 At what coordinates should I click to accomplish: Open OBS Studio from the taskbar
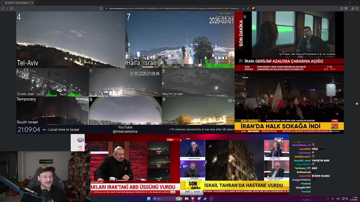click(211, 199)
